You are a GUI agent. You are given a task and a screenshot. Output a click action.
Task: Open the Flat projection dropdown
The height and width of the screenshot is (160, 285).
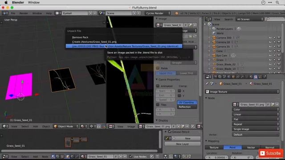tap(256, 120)
